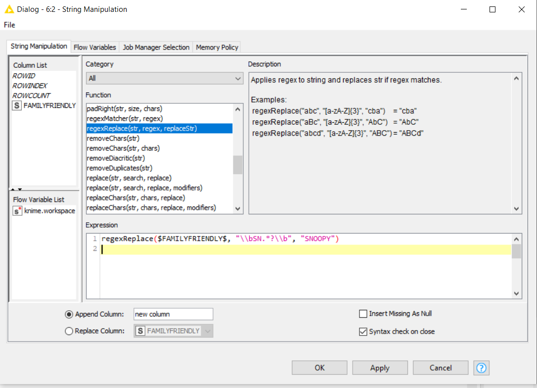Select the Append Column radio button
The image size is (537, 388).
tap(69, 314)
